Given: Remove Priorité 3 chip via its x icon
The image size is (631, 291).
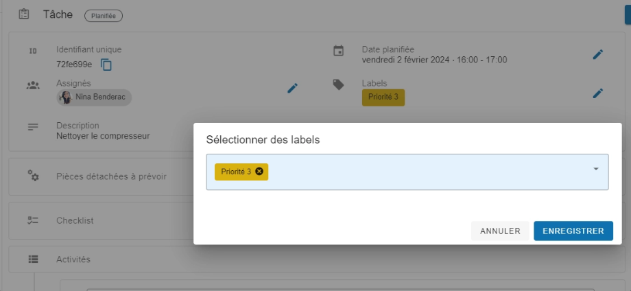Looking at the screenshot, I should (x=259, y=172).
